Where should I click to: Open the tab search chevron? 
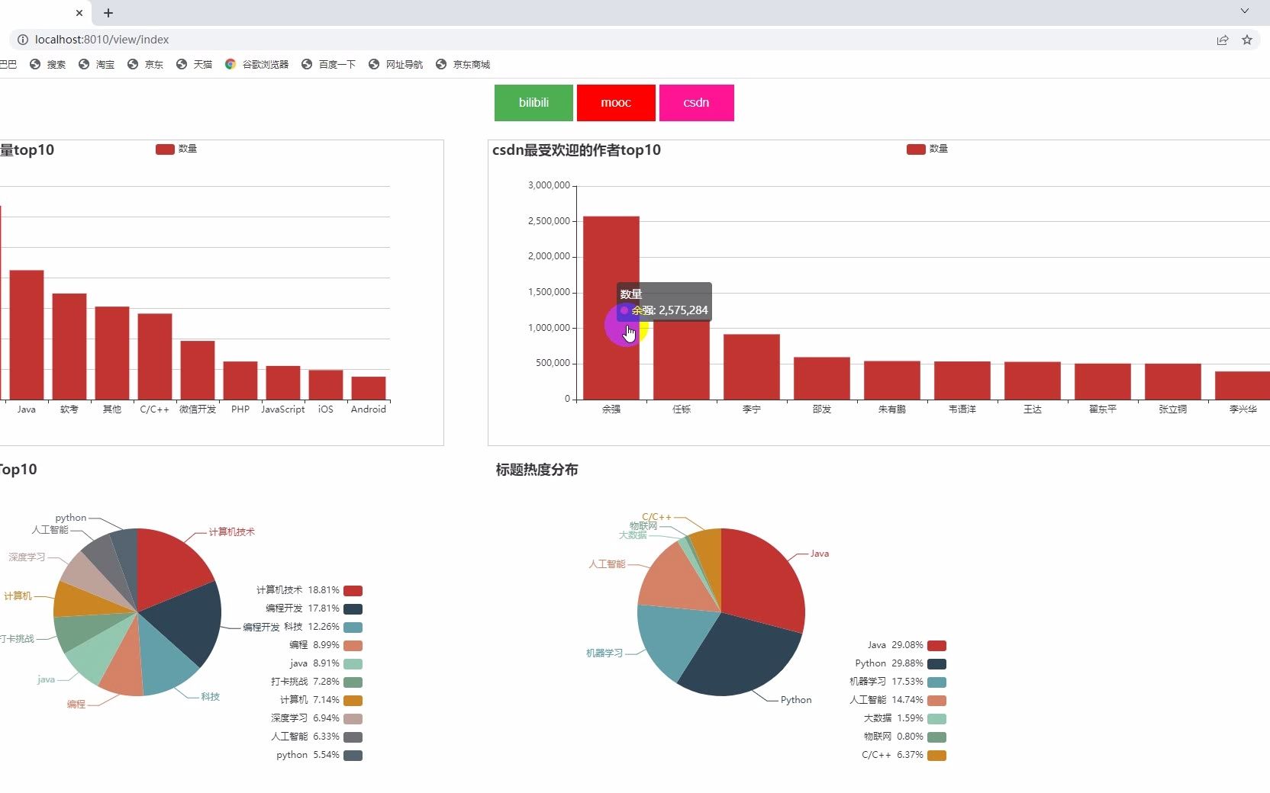click(x=1245, y=11)
